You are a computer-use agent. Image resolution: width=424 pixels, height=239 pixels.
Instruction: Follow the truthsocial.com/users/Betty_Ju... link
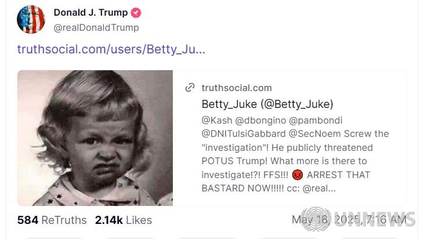pos(111,49)
